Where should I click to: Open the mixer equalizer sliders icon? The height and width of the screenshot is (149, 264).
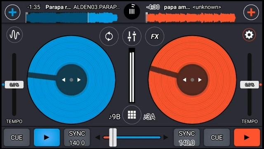[132, 36]
